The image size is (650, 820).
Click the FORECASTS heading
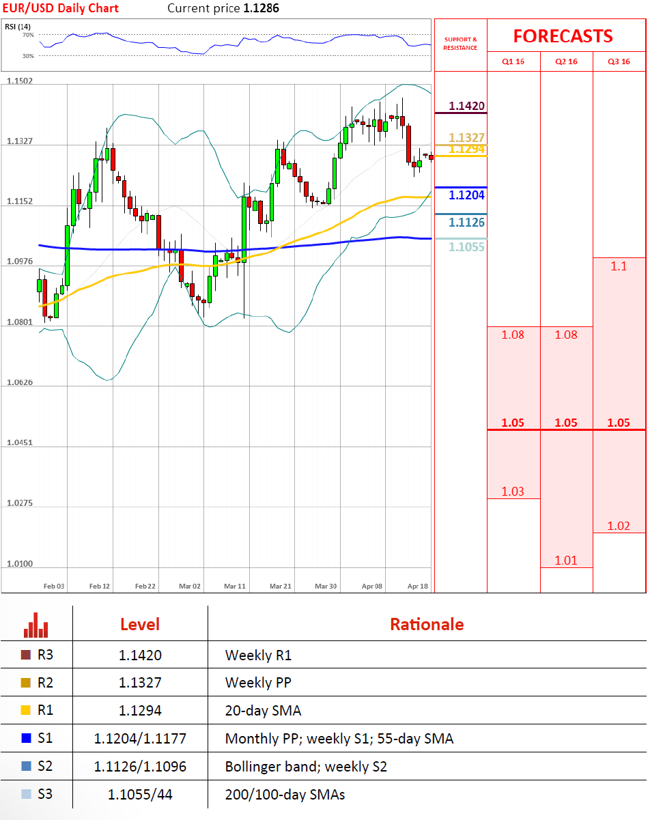point(563,36)
